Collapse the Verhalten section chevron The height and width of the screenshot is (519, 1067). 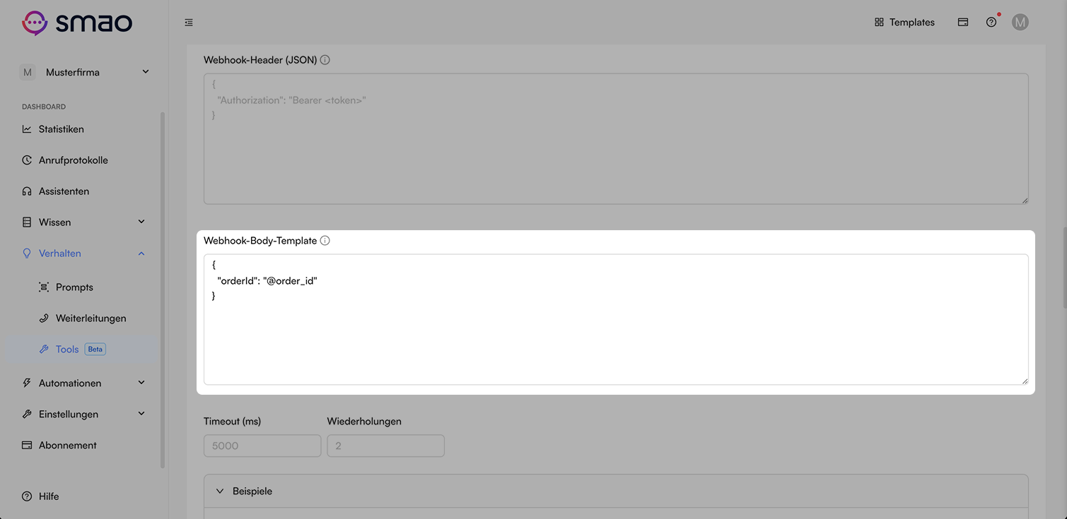coord(141,253)
